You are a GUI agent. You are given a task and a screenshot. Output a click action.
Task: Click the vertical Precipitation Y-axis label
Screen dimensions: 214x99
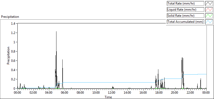point(8,55)
